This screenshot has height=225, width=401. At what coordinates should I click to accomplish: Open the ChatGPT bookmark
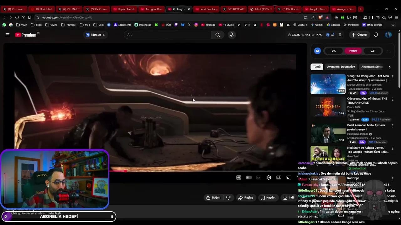tap(300, 25)
